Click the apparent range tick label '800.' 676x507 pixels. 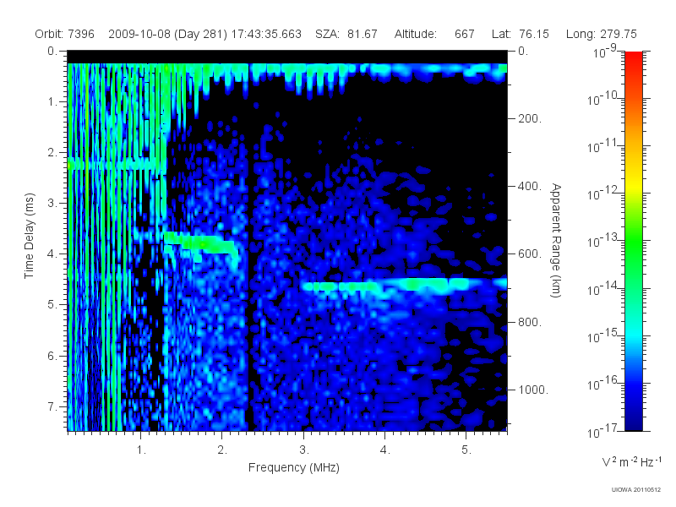tap(530, 322)
